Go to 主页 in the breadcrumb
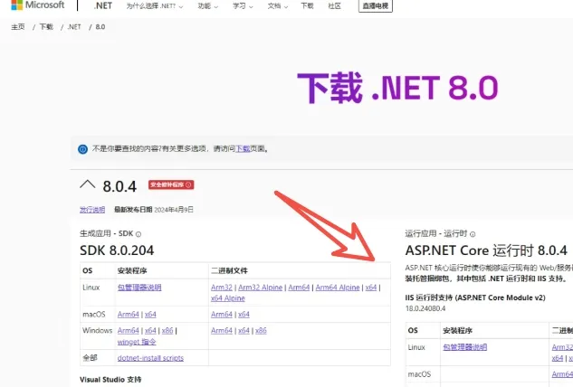 tap(18, 27)
